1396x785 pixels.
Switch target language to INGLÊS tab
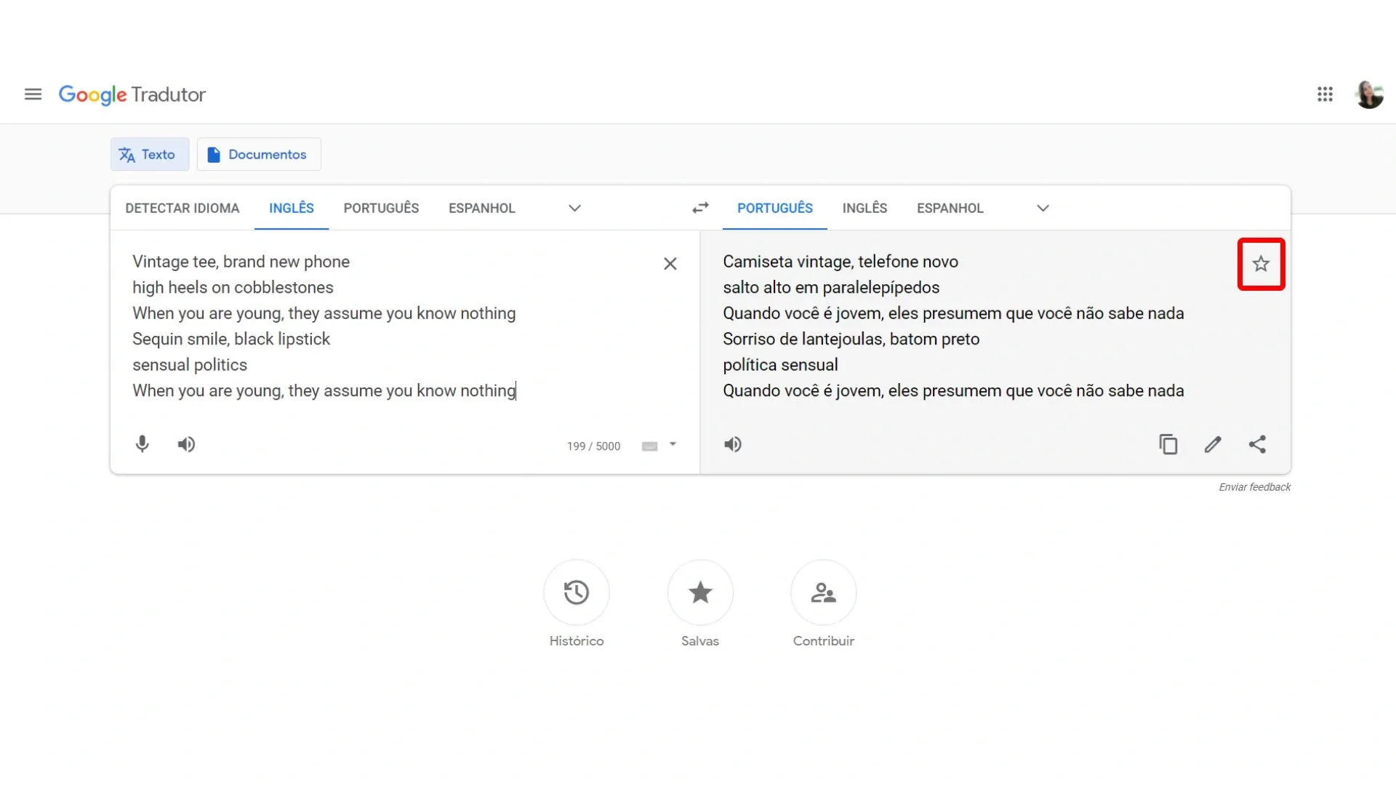pyautogui.click(x=864, y=208)
